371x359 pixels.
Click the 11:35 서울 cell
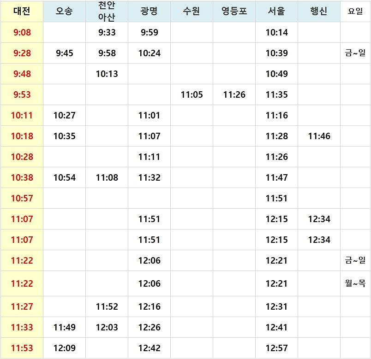pos(276,94)
